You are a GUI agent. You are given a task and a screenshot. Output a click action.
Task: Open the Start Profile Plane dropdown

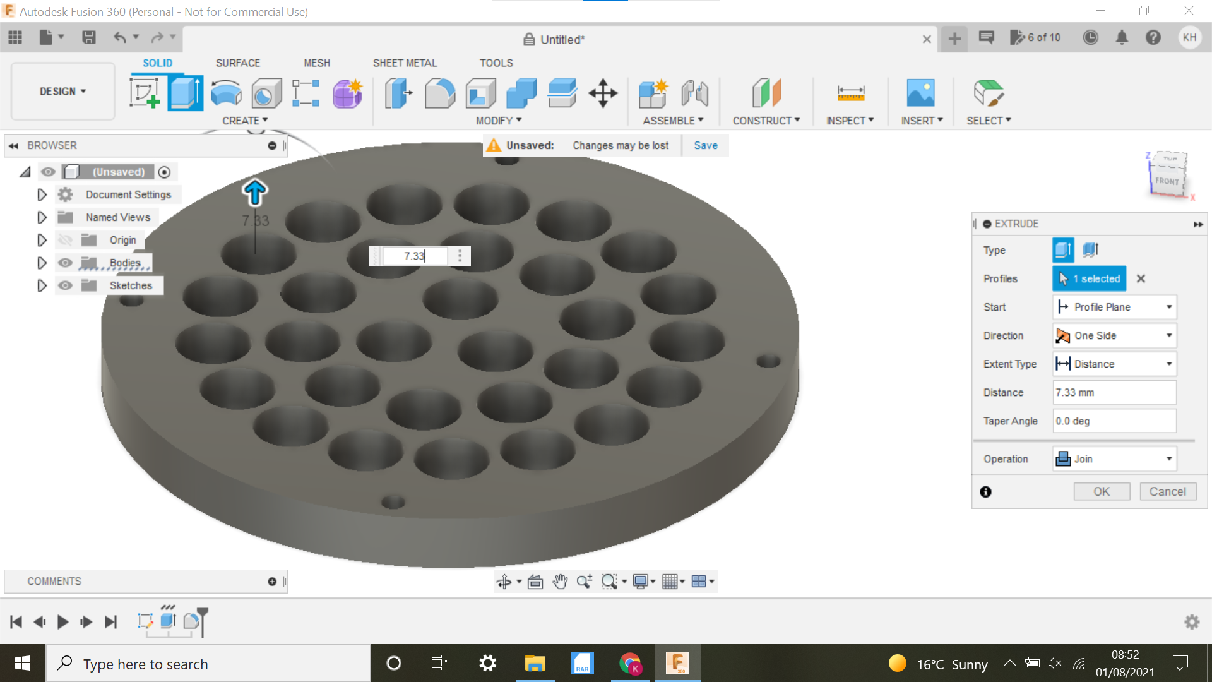[x=1115, y=307]
